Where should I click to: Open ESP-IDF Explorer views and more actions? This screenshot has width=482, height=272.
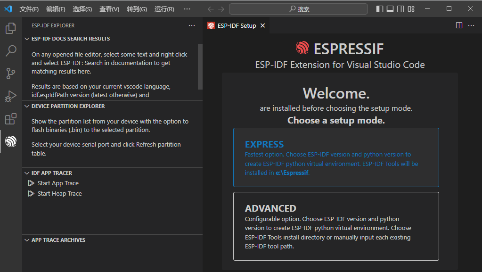192,25
